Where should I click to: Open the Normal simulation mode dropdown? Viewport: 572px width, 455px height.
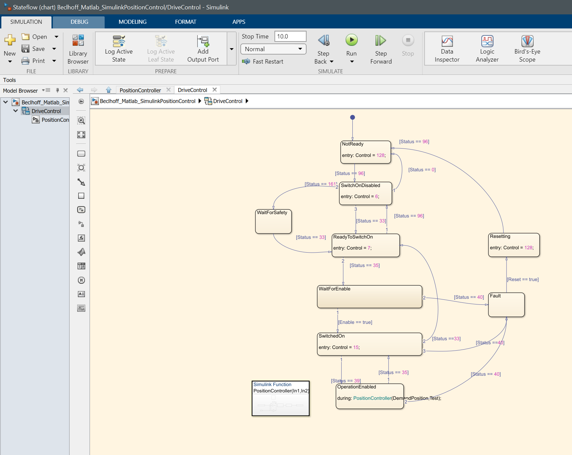pyautogui.click(x=273, y=49)
